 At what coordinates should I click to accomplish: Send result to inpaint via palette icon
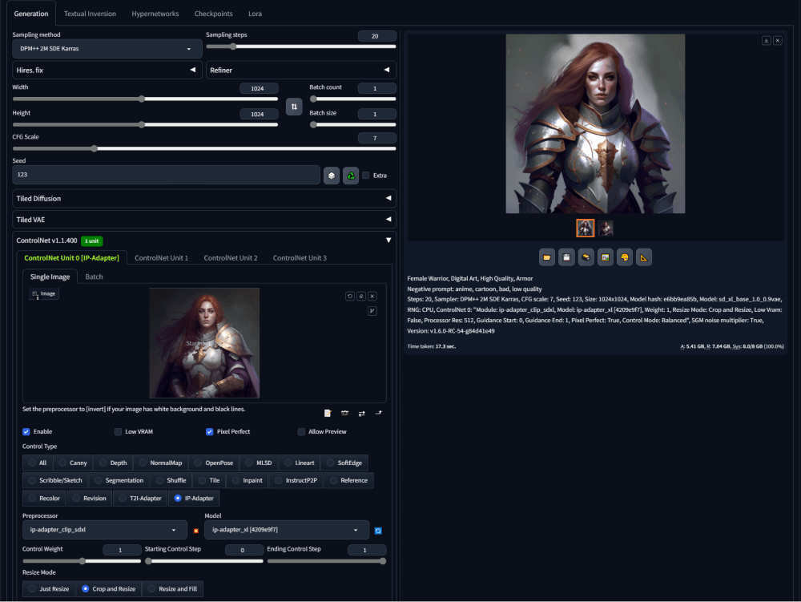point(624,257)
